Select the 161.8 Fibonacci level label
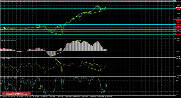 [x=174, y=8]
